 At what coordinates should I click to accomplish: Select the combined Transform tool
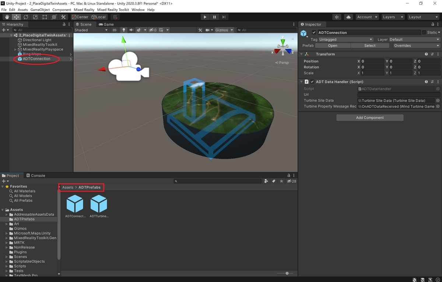pos(54,17)
